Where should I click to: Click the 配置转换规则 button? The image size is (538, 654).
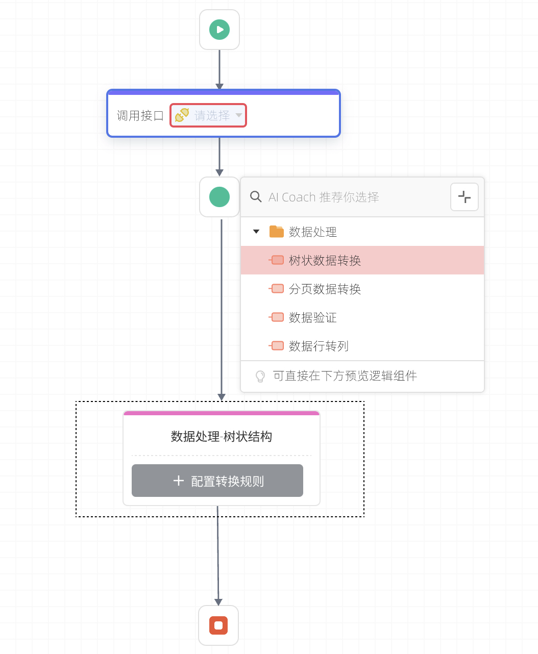(x=217, y=481)
